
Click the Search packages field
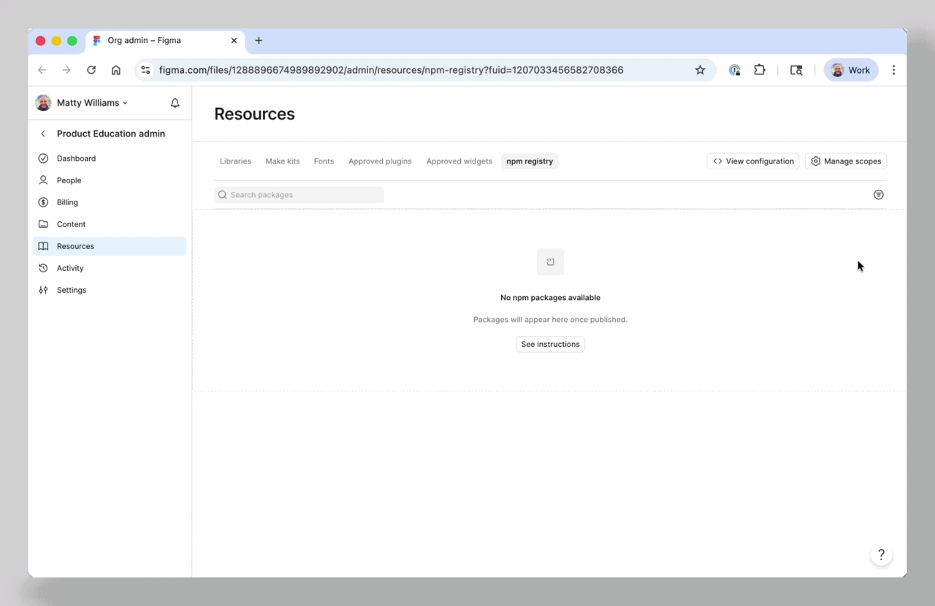[x=299, y=195]
